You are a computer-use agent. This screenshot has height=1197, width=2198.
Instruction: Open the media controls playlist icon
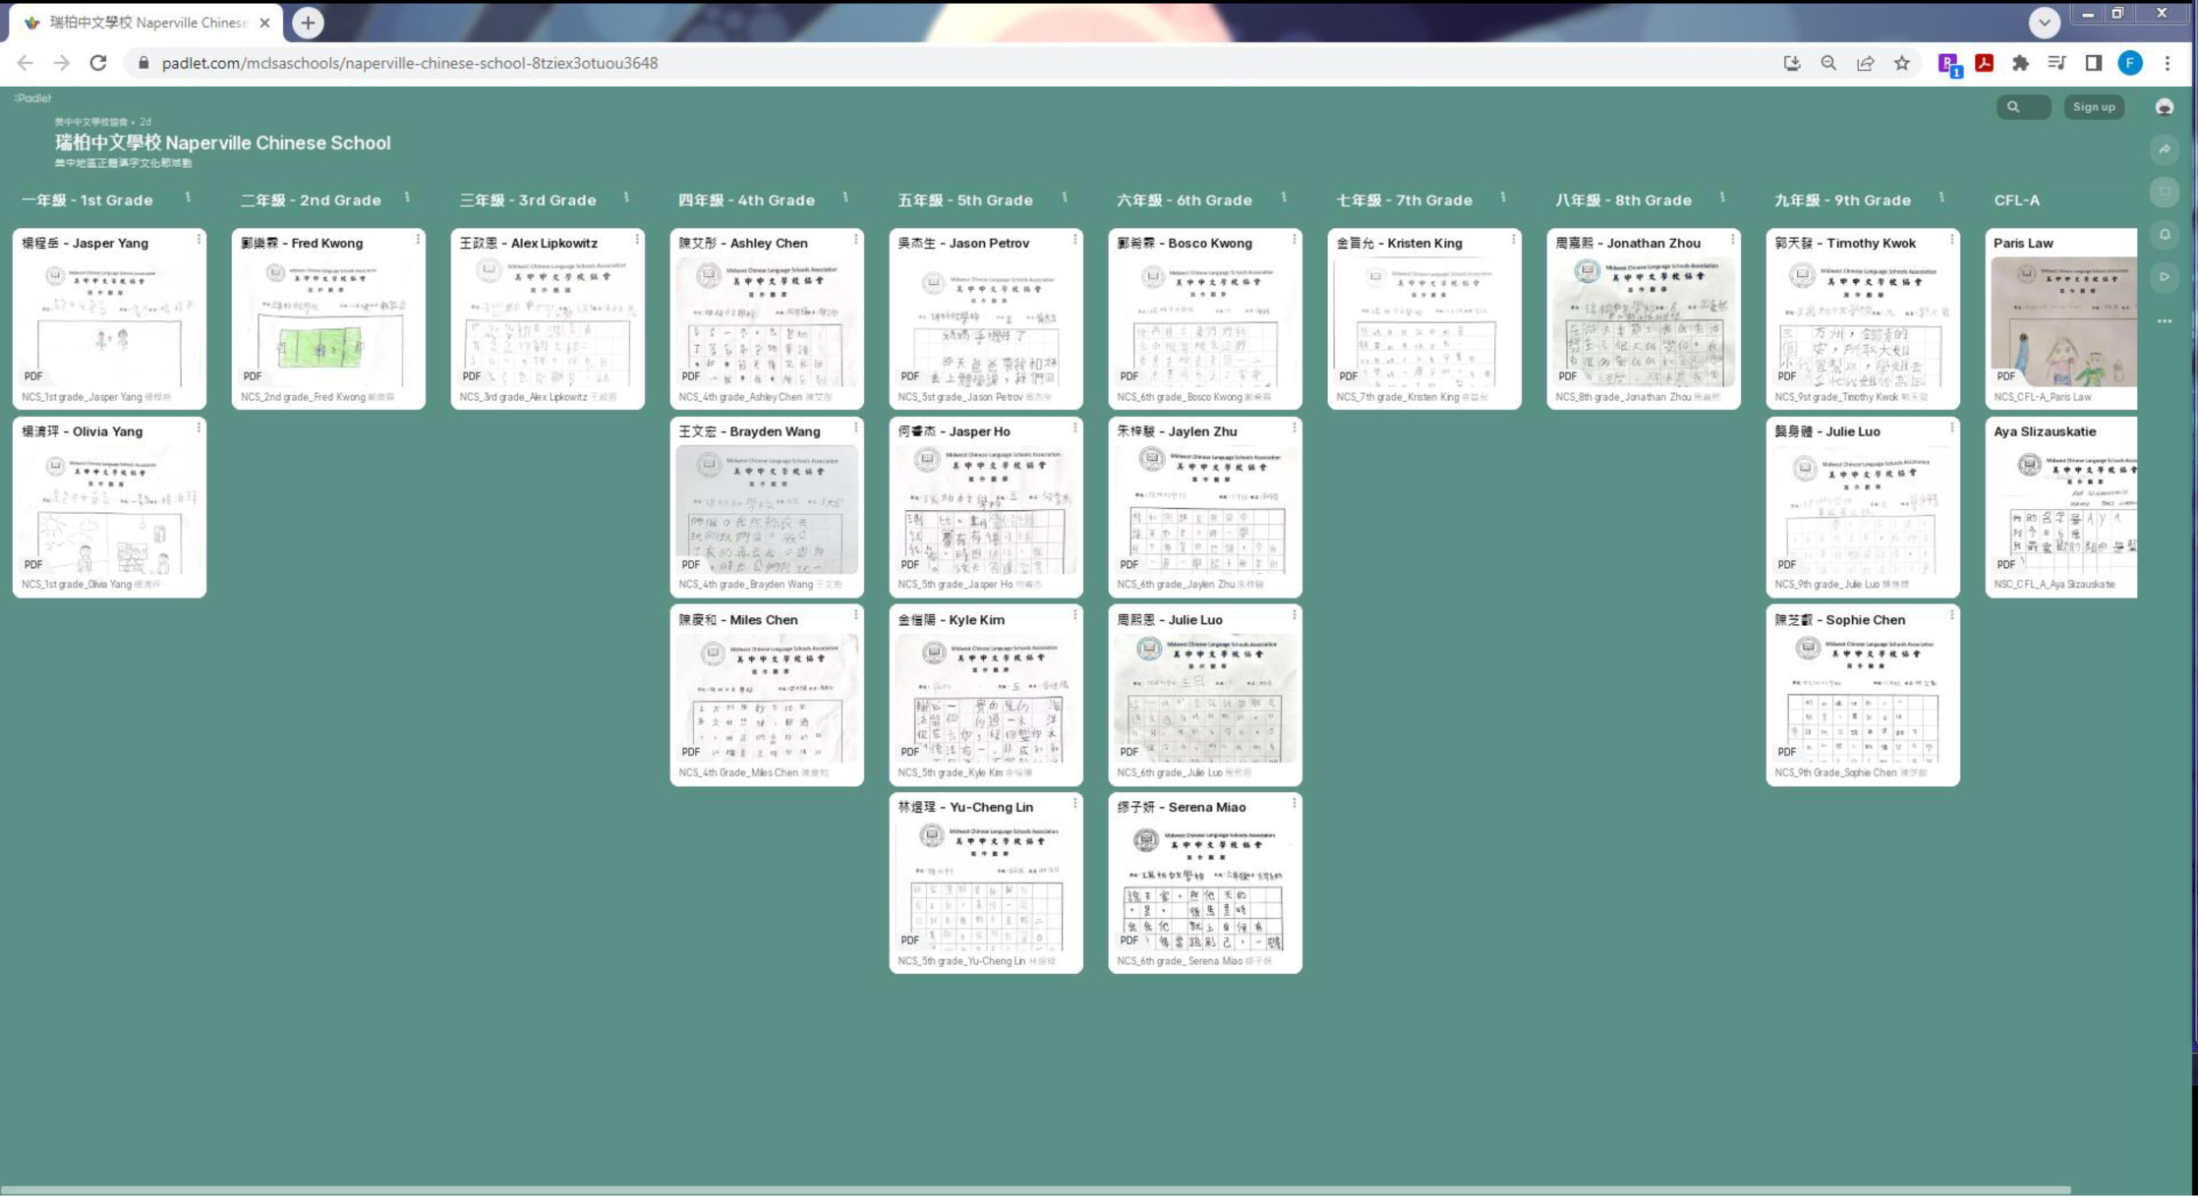pos(2056,63)
